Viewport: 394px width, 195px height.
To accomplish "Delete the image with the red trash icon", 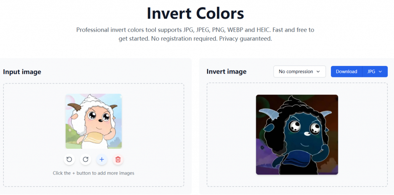I will [118, 159].
